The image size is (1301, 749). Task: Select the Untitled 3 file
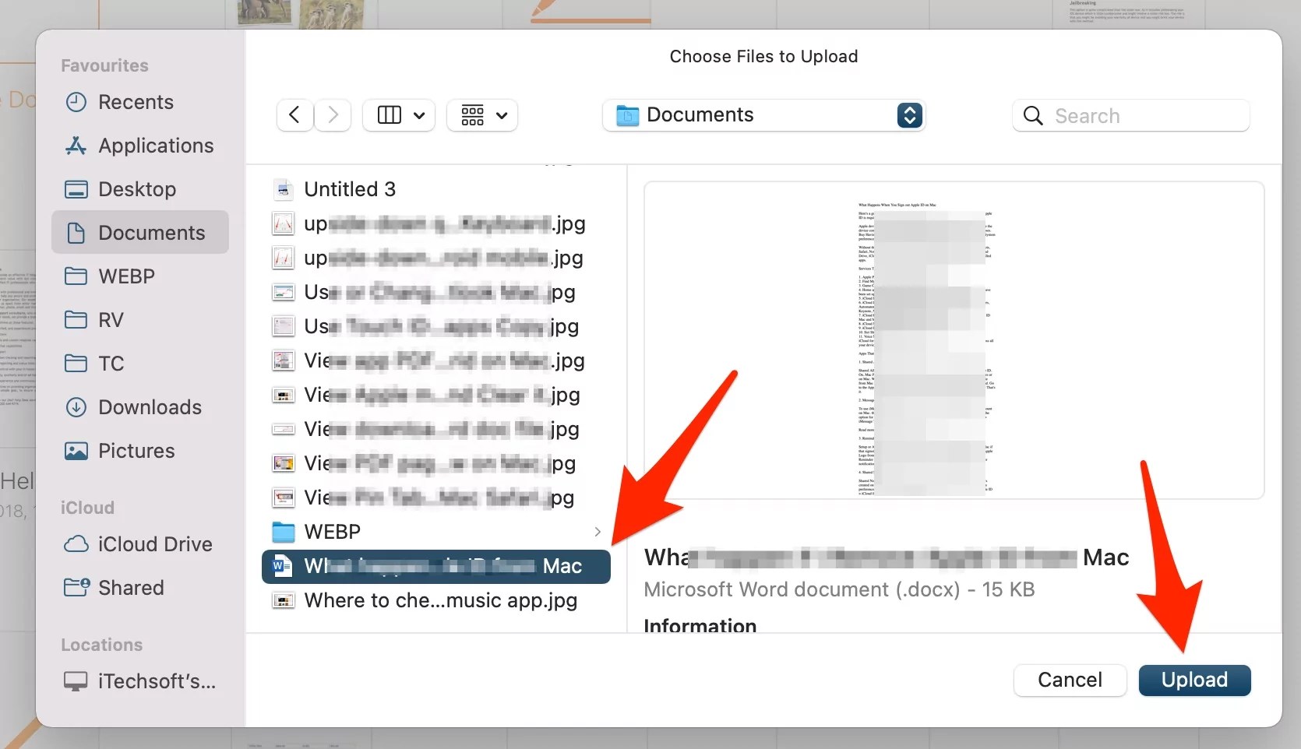(351, 188)
